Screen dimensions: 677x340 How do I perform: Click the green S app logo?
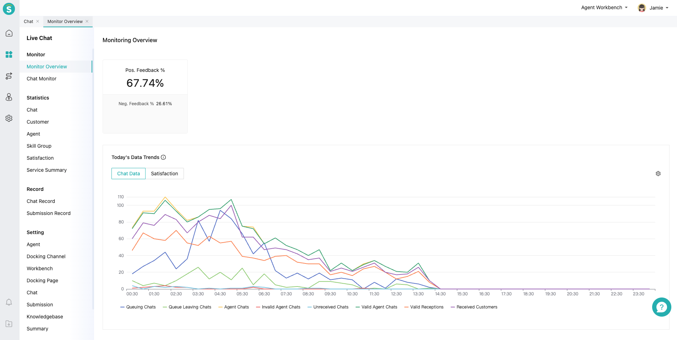[x=9, y=9]
